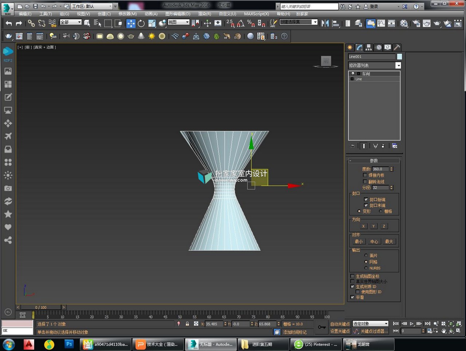Image resolution: width=466 pixels, height=351 pixels.
Task: Click the Align tool icon
Action: pos(336,23)
